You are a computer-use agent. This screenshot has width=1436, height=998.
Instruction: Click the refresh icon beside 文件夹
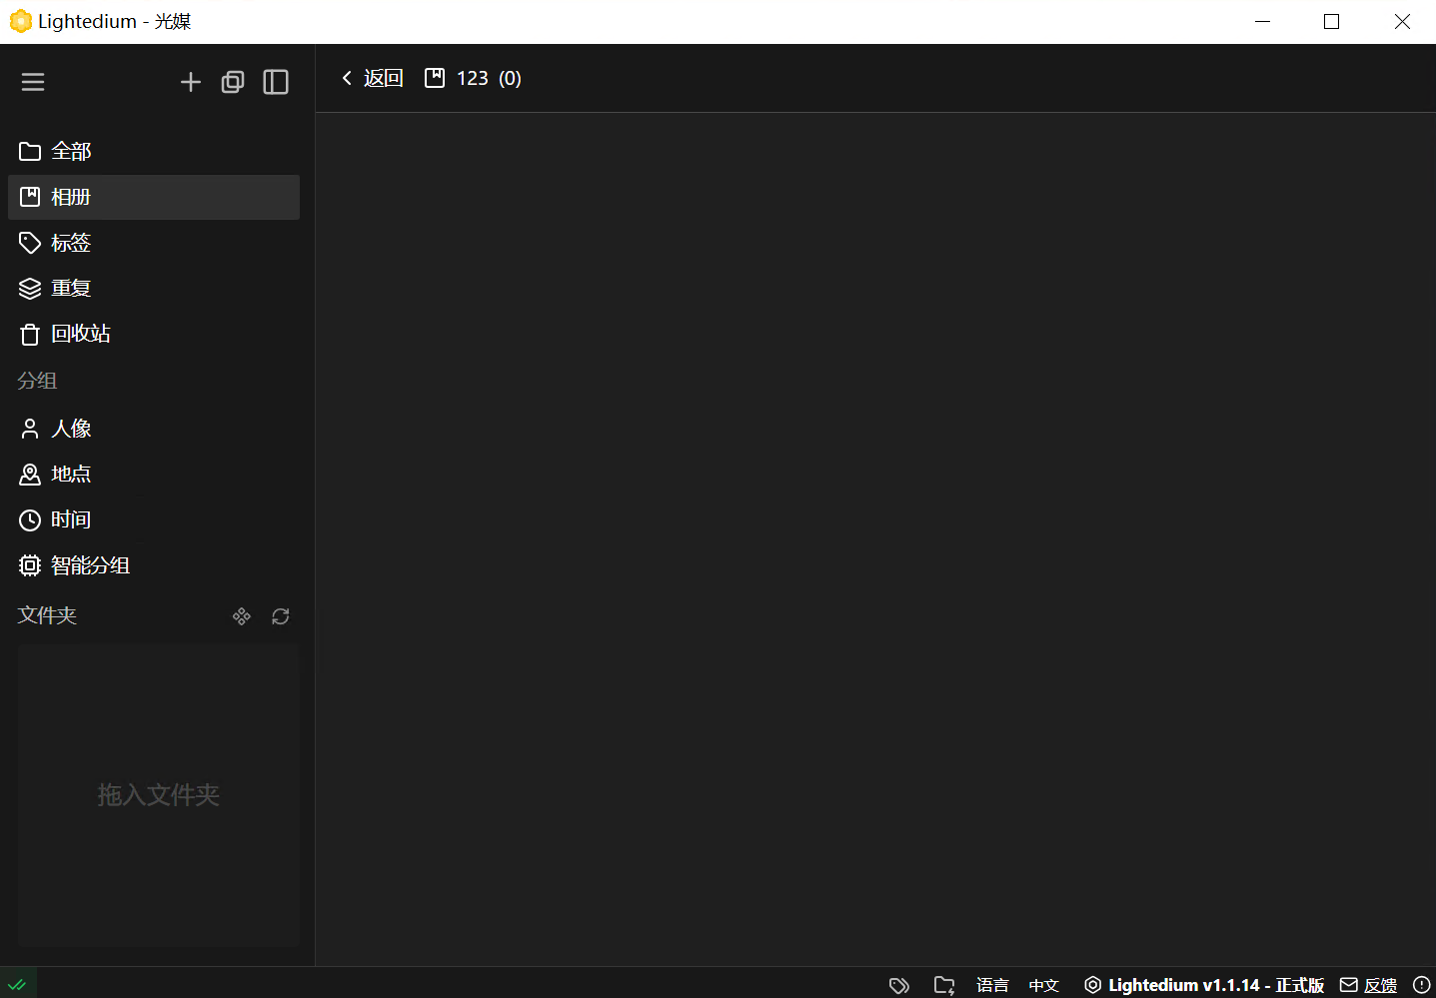point(281,616)
